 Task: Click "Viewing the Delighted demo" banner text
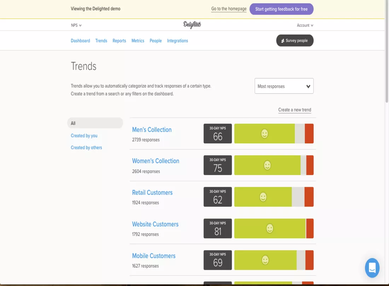95,9
